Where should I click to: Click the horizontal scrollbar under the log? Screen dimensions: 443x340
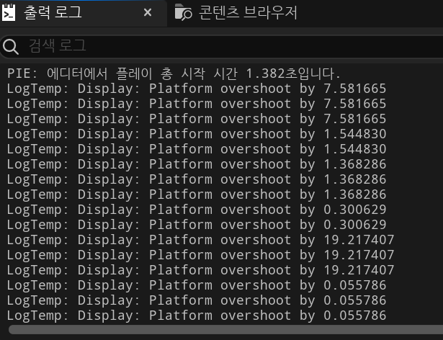pyautogui.click(x=225, y=329)
